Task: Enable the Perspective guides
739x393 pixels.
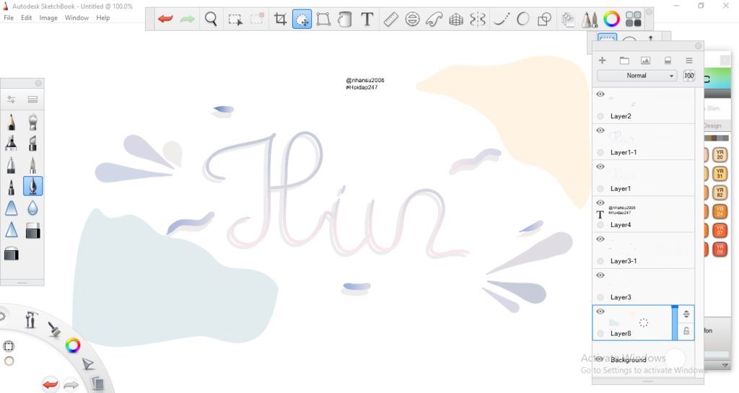Action: 456,19
